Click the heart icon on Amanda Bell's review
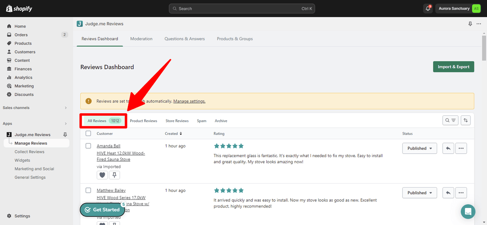Image resolution: width=487 pixels, height=225 pixels. click(x=102, y=175)
